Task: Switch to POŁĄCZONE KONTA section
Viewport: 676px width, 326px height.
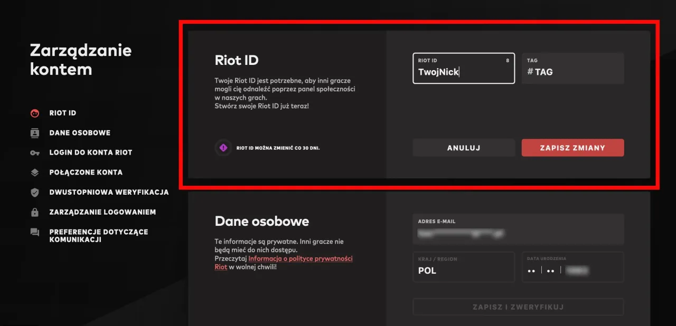Action: click(86, 172)
